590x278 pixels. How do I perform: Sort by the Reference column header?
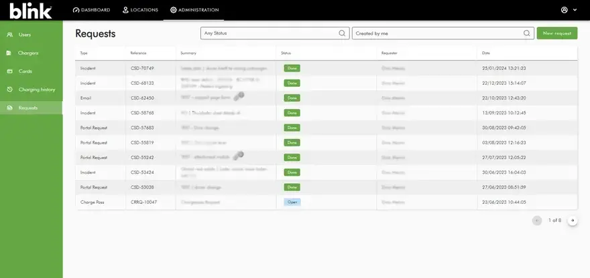coord(138,53)
